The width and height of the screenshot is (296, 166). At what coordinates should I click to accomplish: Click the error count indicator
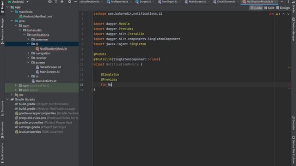[271, 14]
